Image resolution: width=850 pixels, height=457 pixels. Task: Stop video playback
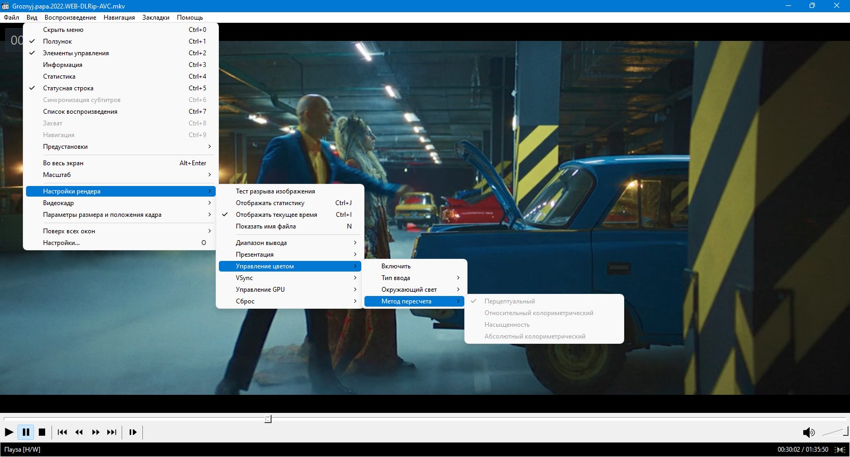42,432
